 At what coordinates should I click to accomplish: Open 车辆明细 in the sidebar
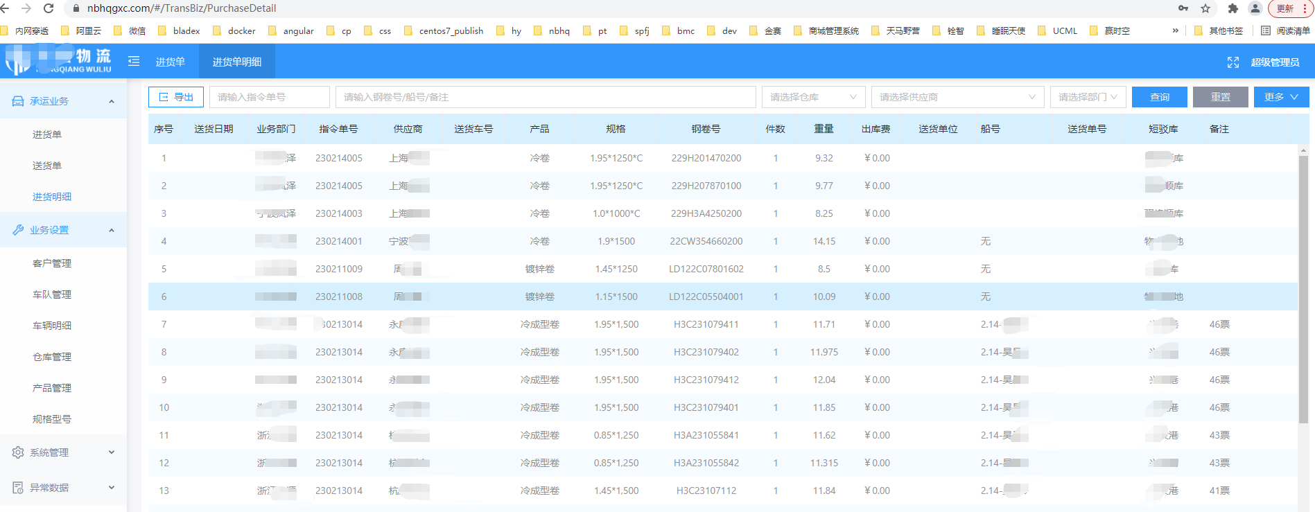pyautogui.click(x=52, y=326)
